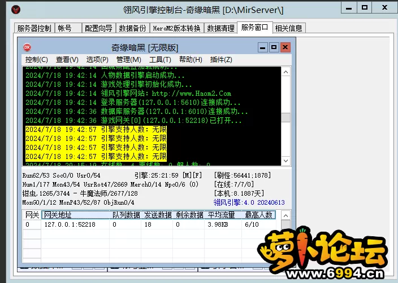Viewport: 398px width, 283px height.
Task: Select gateway row 127.0.0.1:52218
Action: (149, 224)
